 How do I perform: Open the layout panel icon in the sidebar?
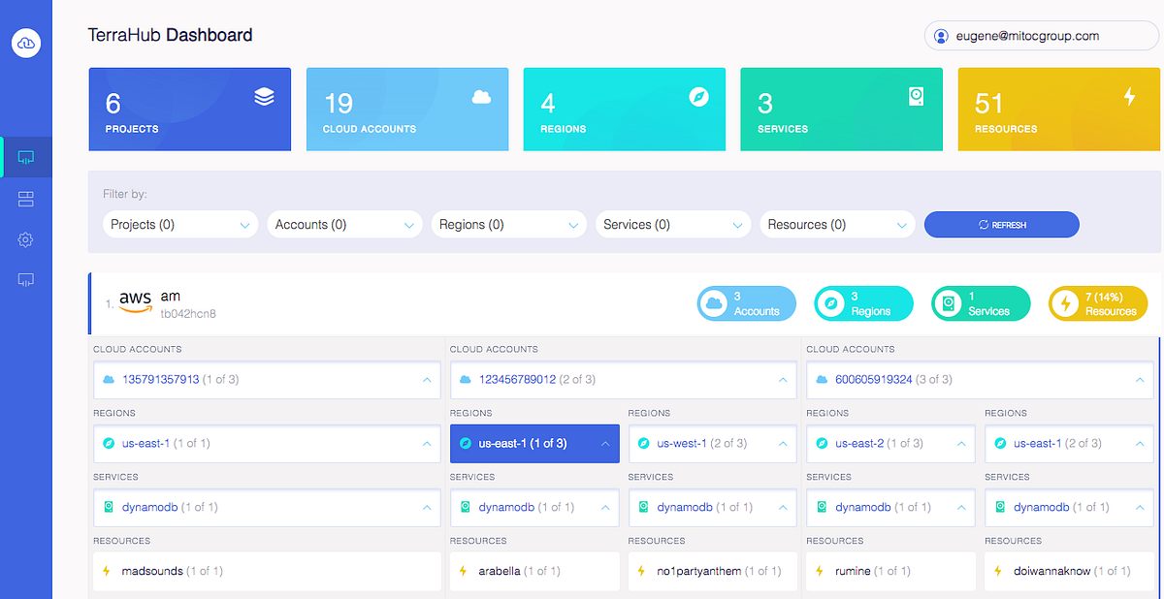(25, 198)
